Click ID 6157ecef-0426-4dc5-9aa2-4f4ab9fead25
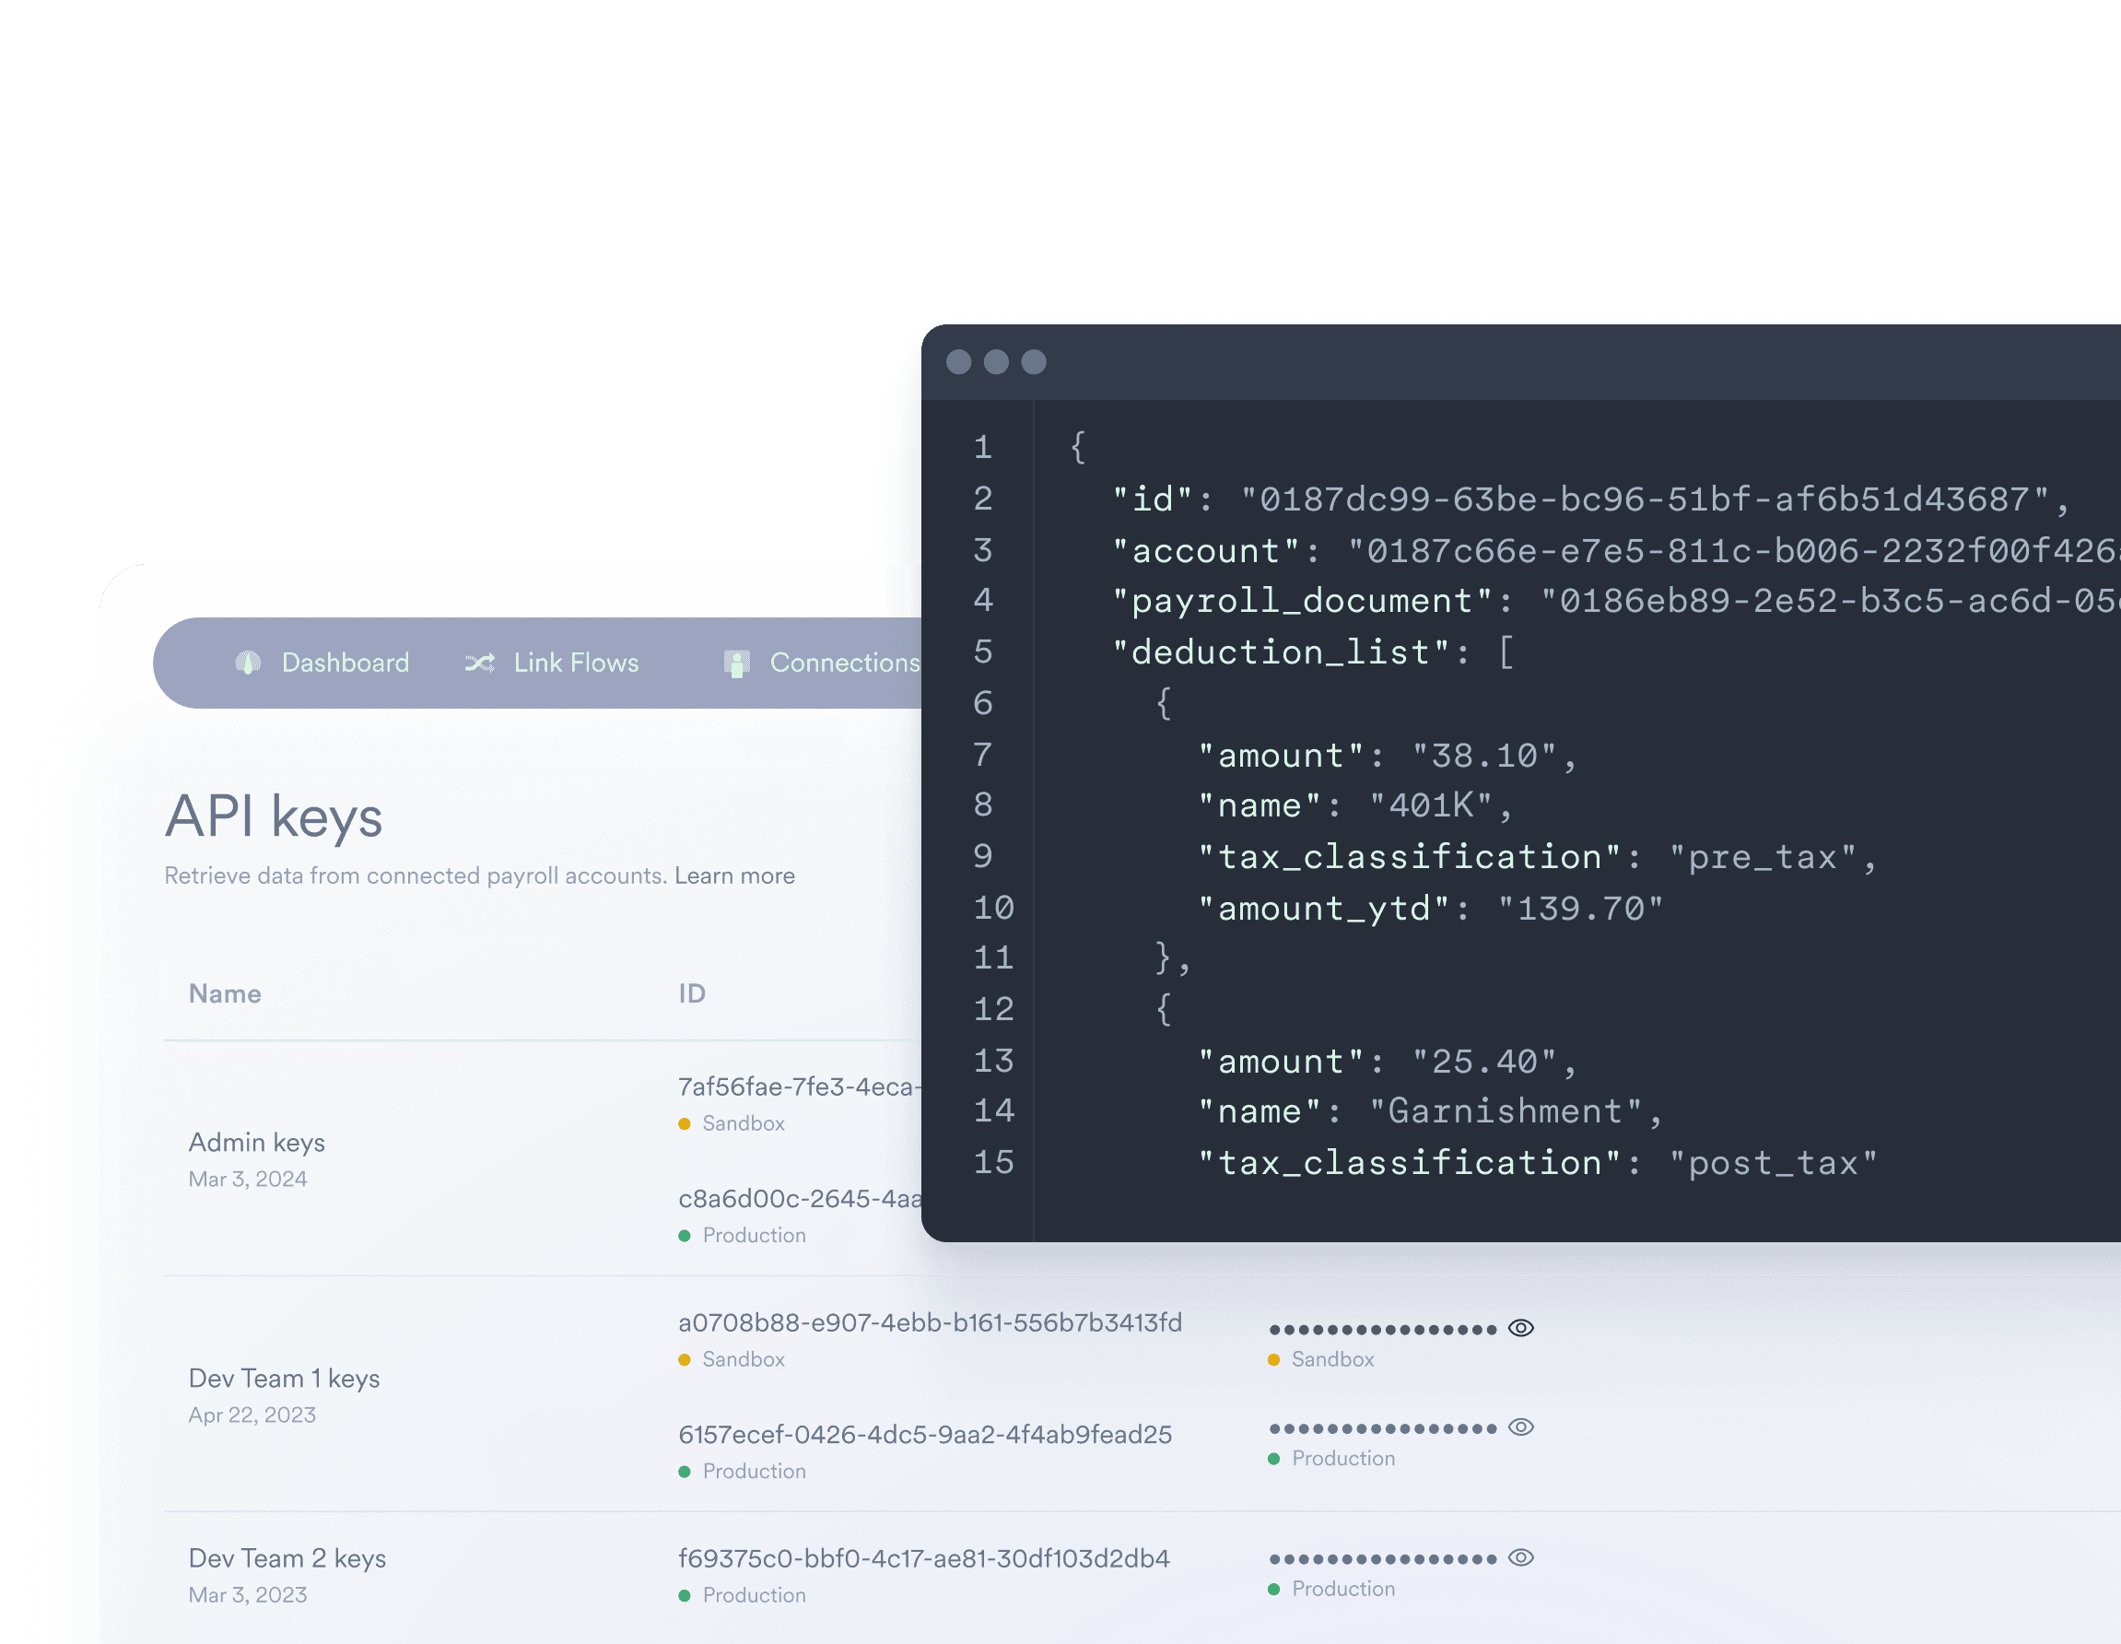 coord(924,1434)
